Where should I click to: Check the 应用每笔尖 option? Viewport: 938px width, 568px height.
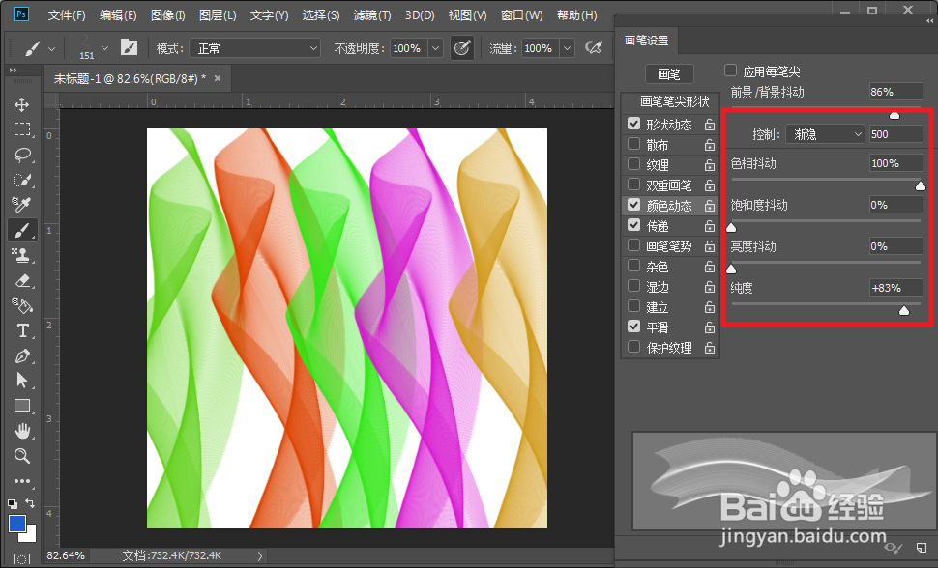tap(731, 71)
